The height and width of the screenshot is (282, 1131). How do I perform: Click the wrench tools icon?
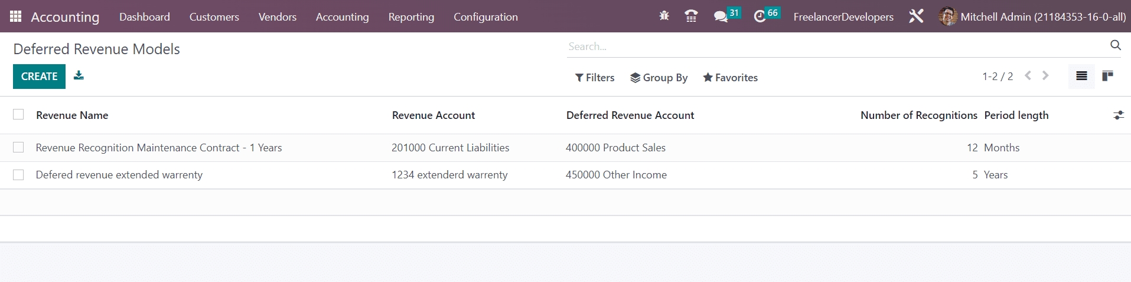[x=916, y=16]
